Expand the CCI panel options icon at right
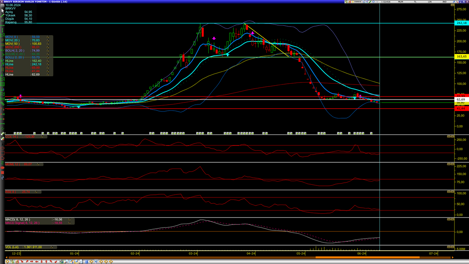Screen dimensions: 469x264 [449, 136]
